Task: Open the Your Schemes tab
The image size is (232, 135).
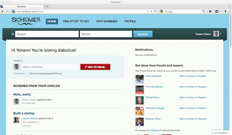Action: click(x=106, y=21)
